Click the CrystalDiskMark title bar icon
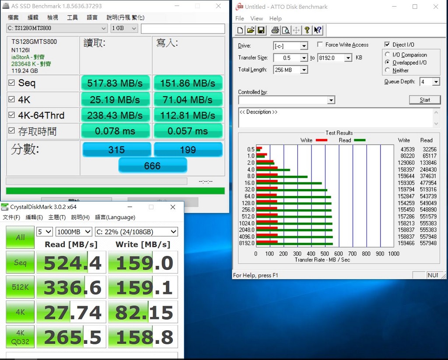448x360 pixels. click(5, 207)
